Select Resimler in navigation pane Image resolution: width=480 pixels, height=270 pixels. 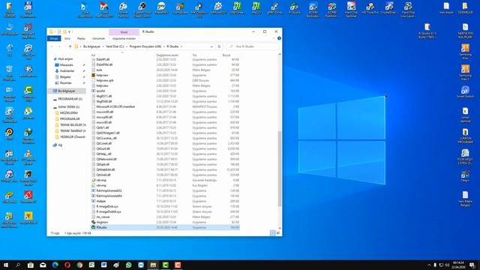(65, 83)
